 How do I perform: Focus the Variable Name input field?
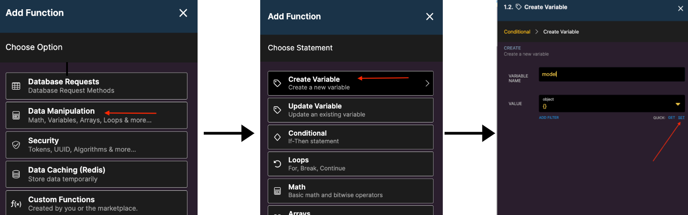point(612,74)
